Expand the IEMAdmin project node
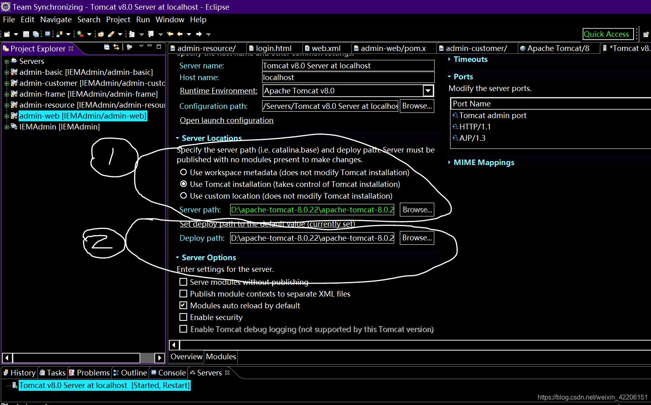This screenshot has width=651, height=405. coord(6,127)
